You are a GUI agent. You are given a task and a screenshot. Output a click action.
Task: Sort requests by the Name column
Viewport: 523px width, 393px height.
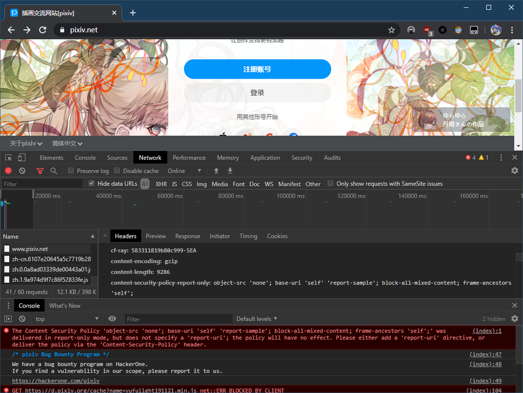[x=49, y=236]
